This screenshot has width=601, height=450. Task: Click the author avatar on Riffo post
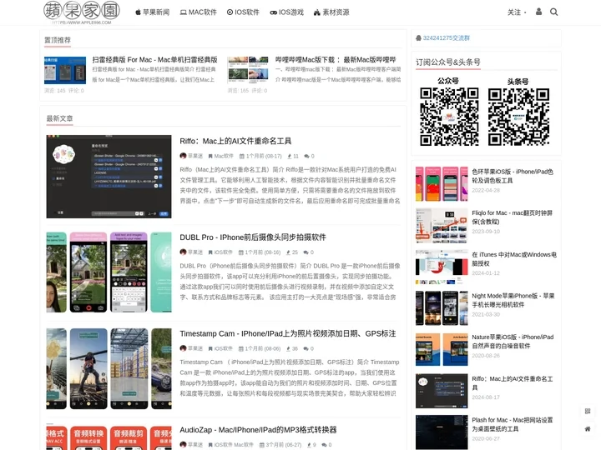pyautogui.click(x=183, y=156)
